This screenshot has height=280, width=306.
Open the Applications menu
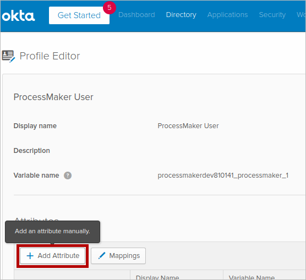227,15
